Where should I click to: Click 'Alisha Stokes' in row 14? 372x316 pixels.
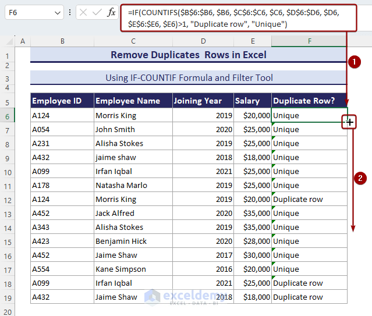(133, 228)
